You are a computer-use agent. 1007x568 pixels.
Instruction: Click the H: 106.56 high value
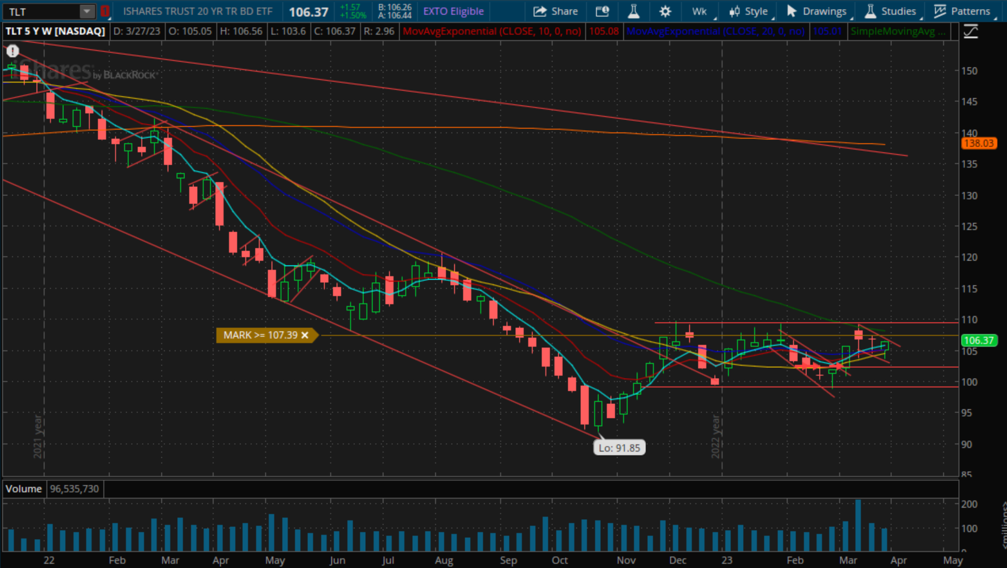pyautogui.click(x=241, y=31)
